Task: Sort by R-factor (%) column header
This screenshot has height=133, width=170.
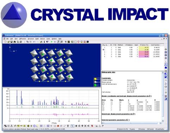Action: 144,45
